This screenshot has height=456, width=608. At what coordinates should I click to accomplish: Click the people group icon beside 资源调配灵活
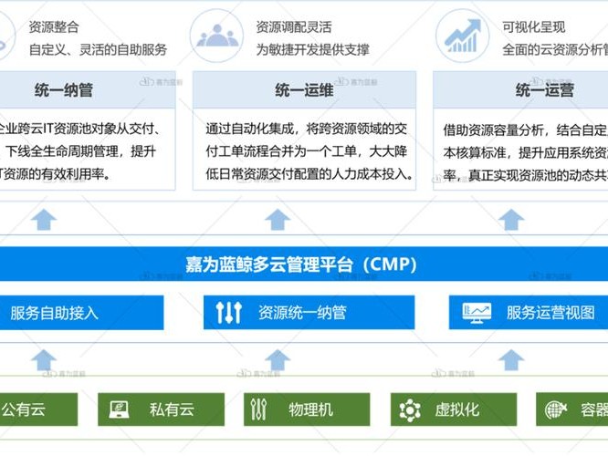click(217, 36)
